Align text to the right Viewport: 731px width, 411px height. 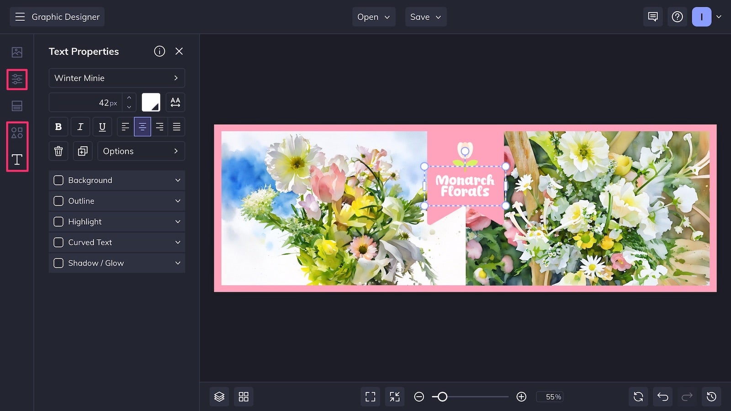click(159, 126)
